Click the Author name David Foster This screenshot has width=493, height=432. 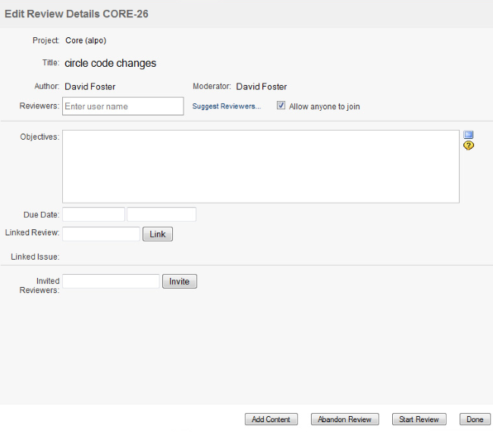[90, 87]
